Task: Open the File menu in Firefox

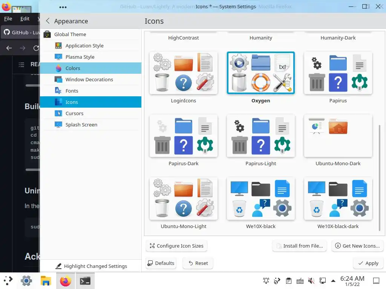Action: click(8, 19)
